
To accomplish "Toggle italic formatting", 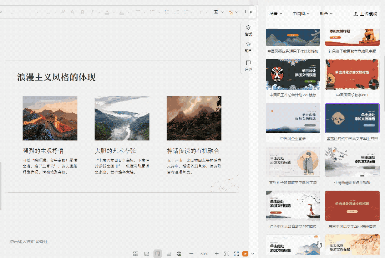I will [x=93, y=12].
